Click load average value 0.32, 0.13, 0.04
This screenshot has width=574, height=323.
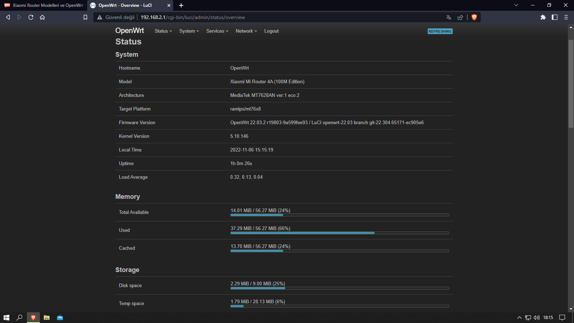[x=246, y=177]
